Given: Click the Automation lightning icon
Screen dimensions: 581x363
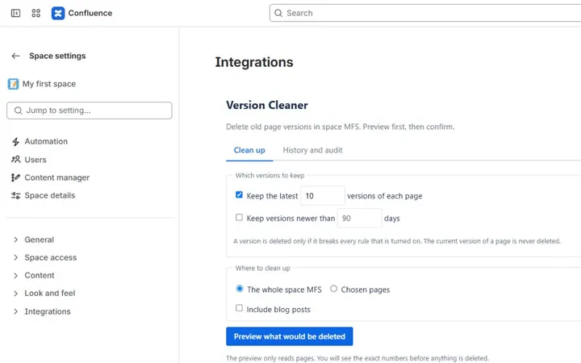Looking at the screenshot, I should 15,141.
